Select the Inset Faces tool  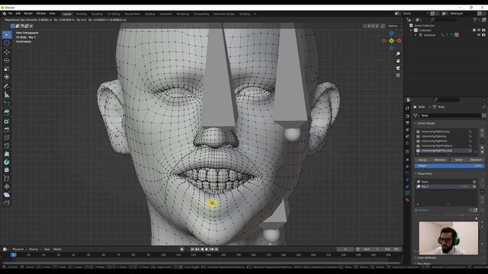click(x=7, y=121)
